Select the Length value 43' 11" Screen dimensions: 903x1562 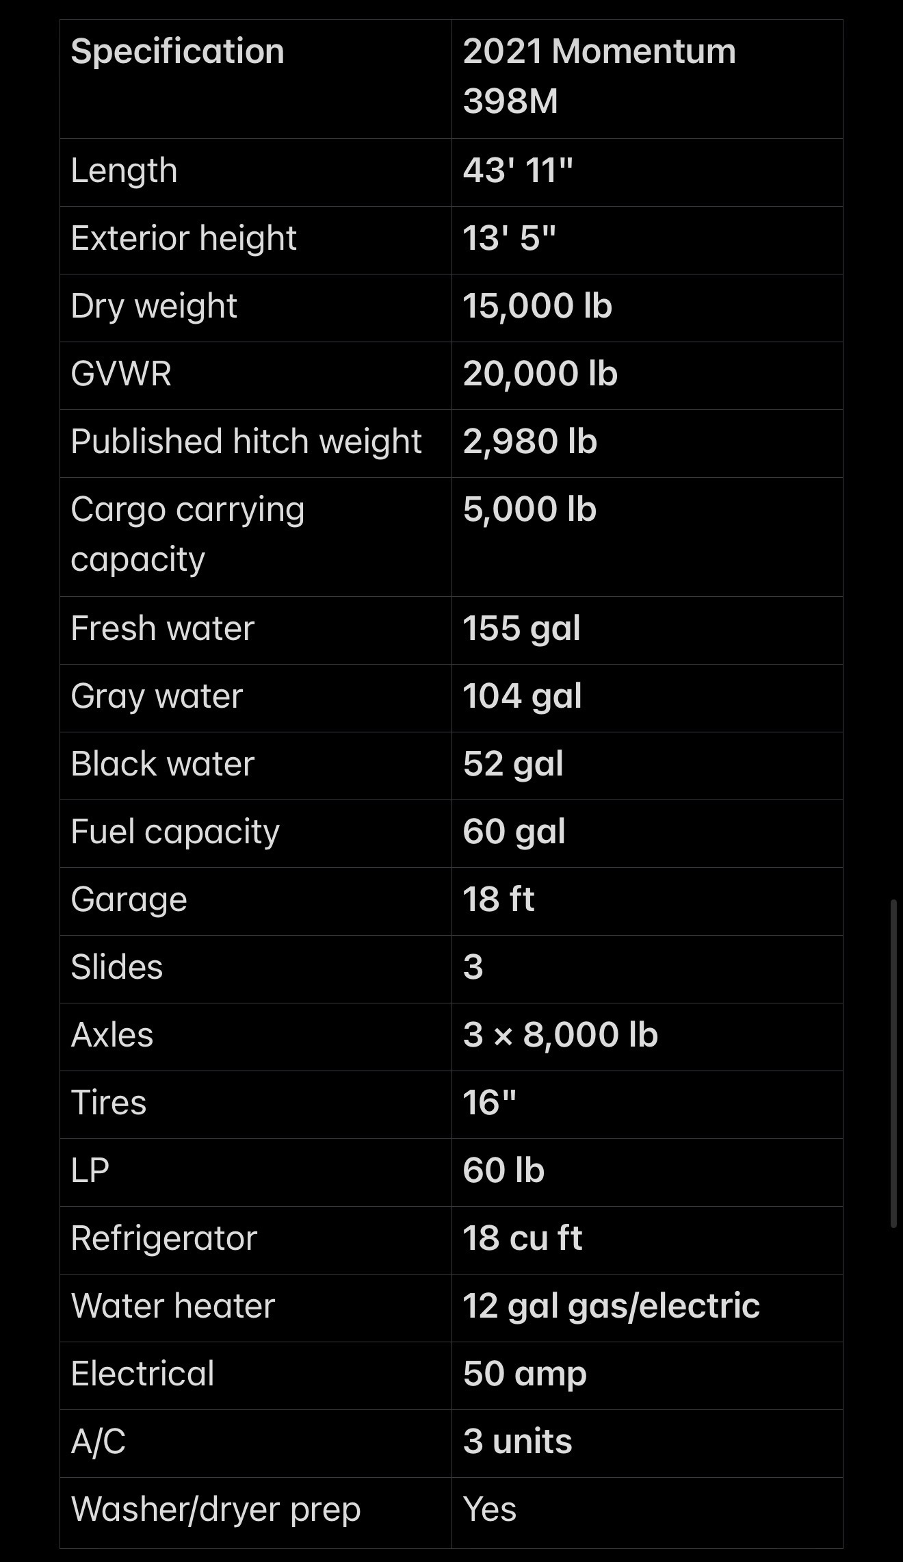coord(518,170)
